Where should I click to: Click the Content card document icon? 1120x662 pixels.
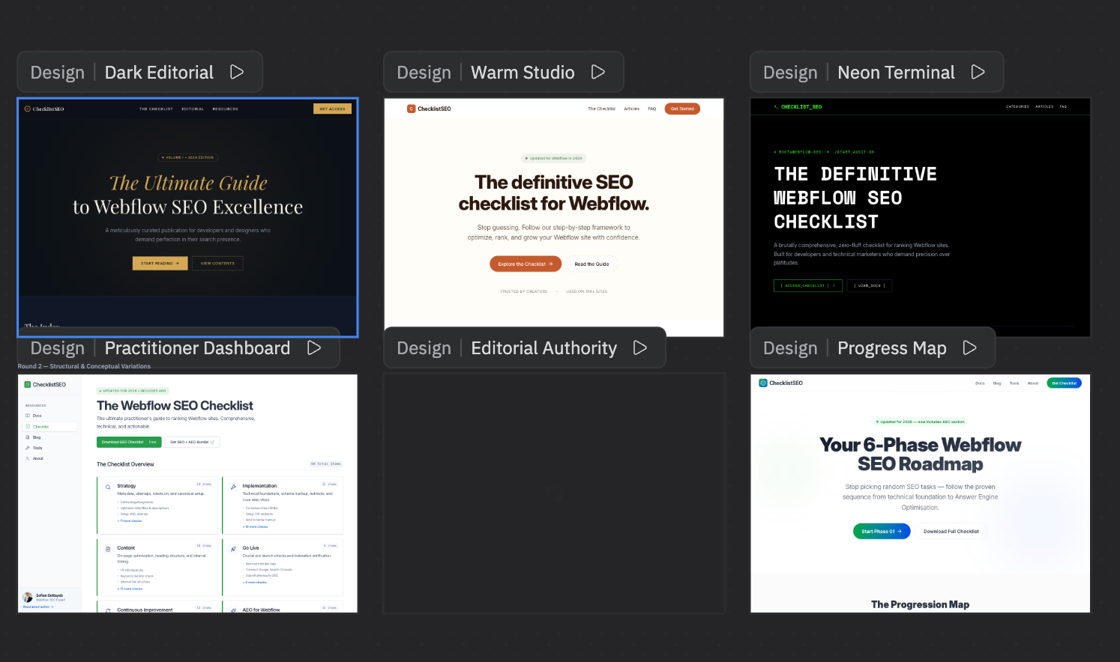(108, 549)
